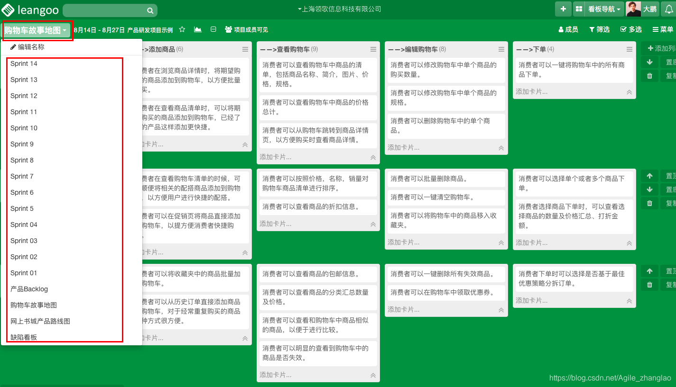Select 缺陷看板 board
This screenshot has width=676, height=387.
click(x=24, y=337)
